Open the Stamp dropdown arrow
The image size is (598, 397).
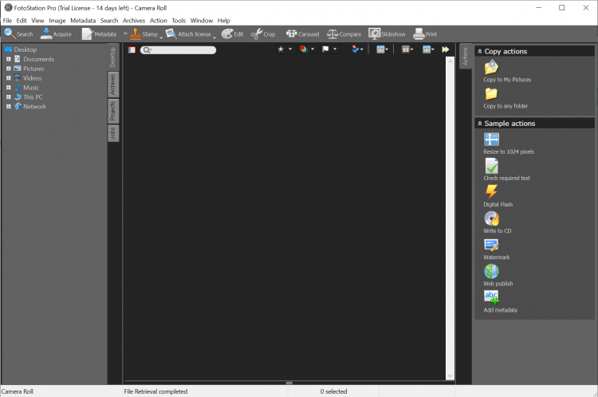click(x=161, y=37)
